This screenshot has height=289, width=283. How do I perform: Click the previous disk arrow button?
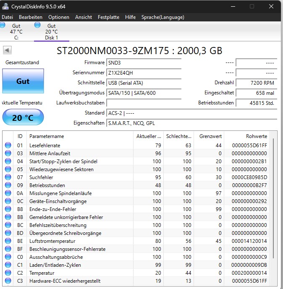(x=7, y=50)
